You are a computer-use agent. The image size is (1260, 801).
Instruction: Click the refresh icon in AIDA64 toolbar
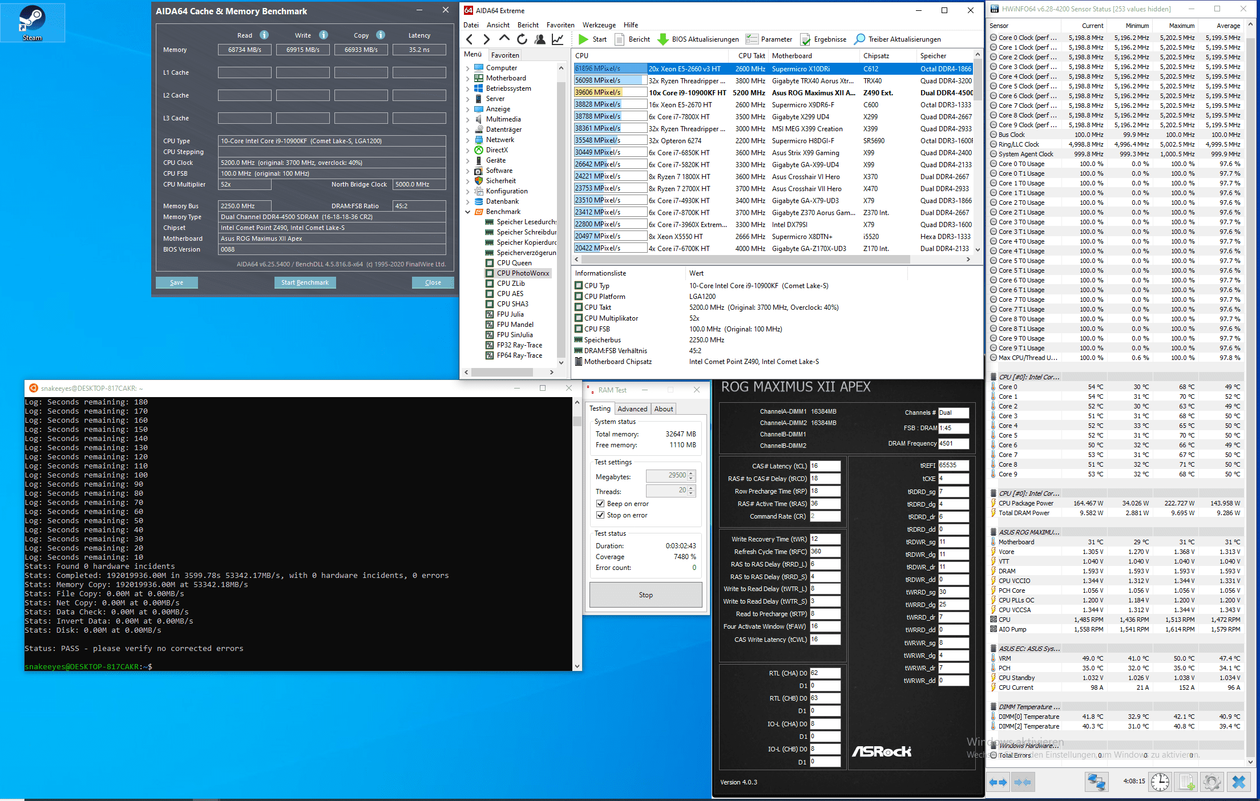click(522, 39)
